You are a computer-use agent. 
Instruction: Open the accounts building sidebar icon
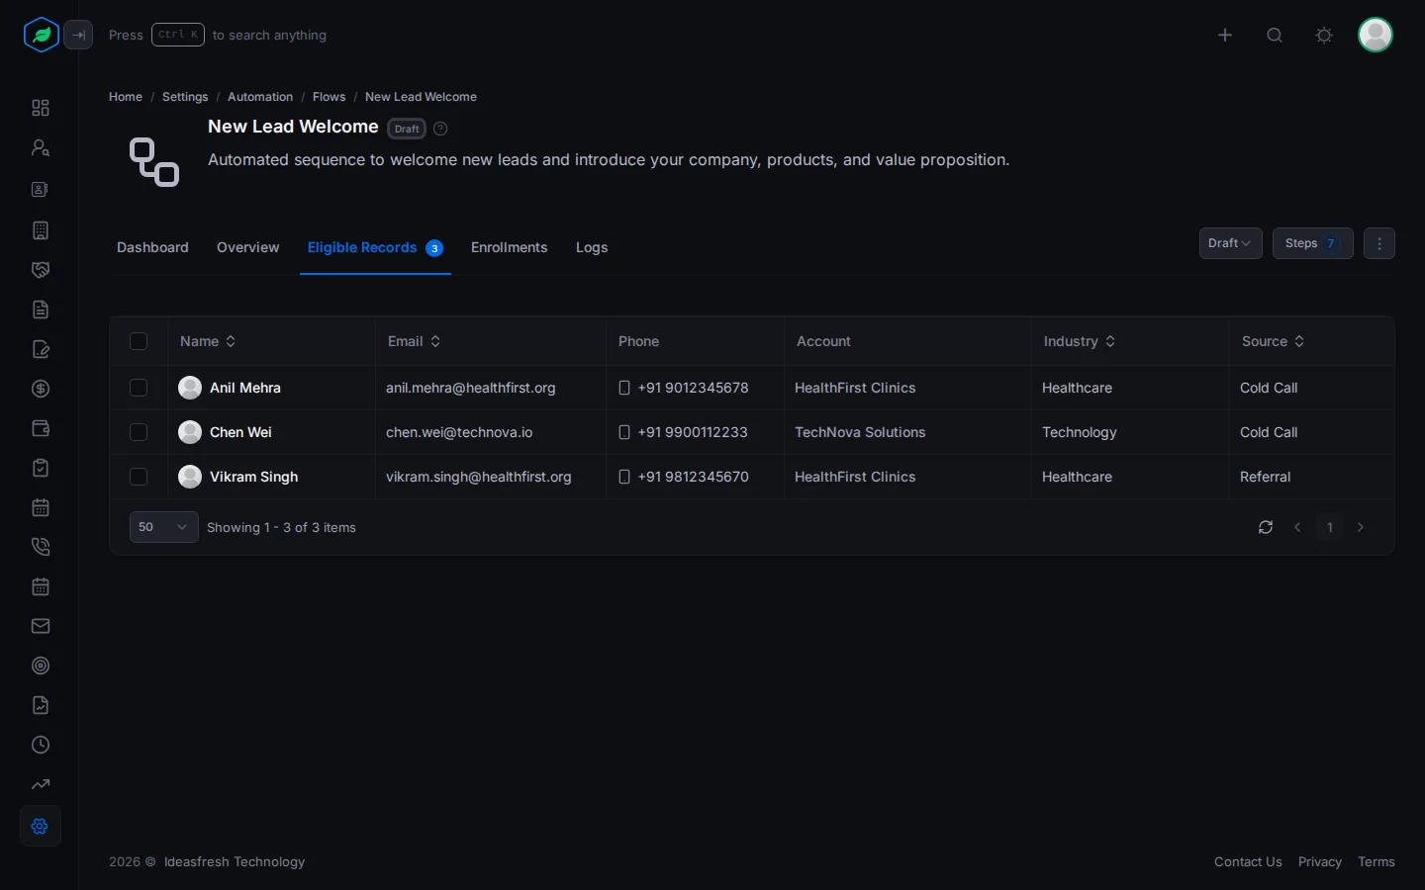(41, 230)
